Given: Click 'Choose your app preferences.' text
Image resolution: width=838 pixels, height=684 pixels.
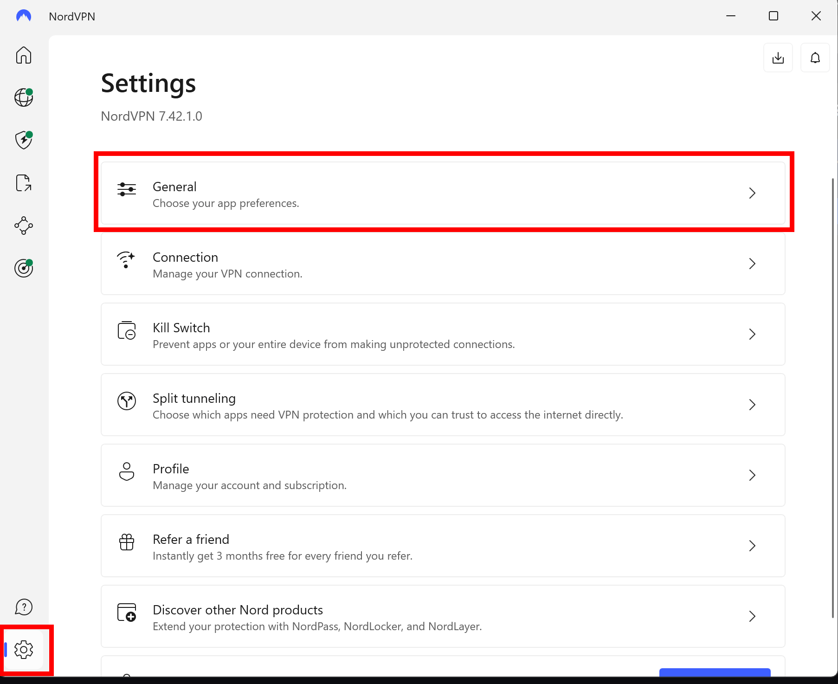Looking at the screenshot, I should pyautogui.click(x=226, y=203).
